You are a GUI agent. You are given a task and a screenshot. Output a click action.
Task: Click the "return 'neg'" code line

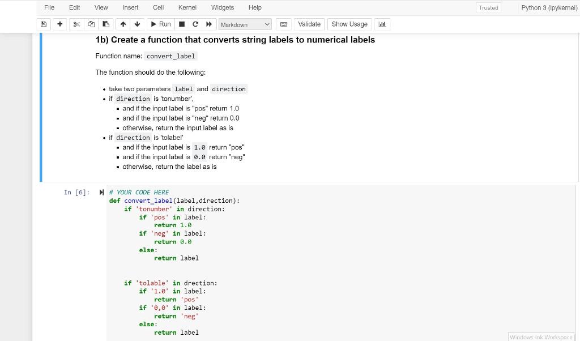176,316
